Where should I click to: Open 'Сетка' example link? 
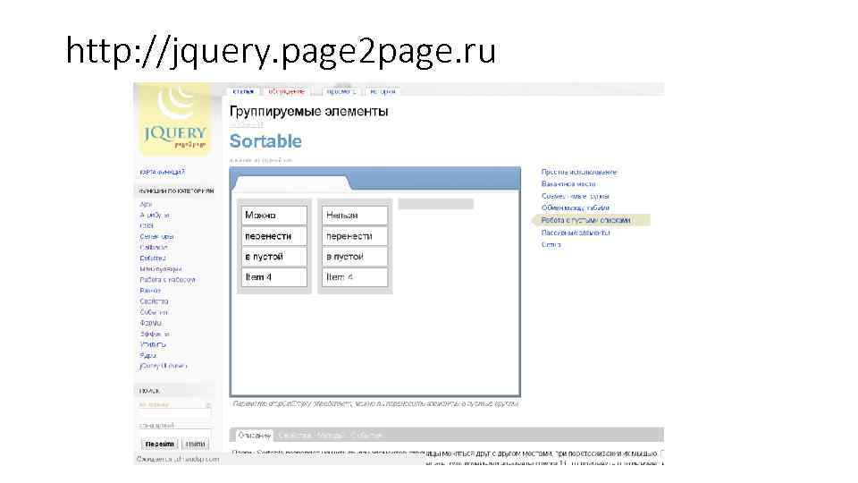(551, 245)
